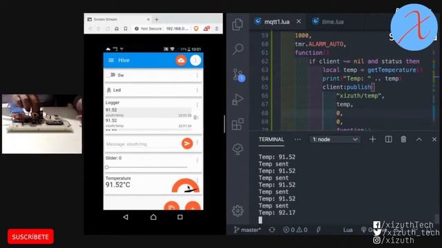Open the Run and Debug icon

click(238, 99)
